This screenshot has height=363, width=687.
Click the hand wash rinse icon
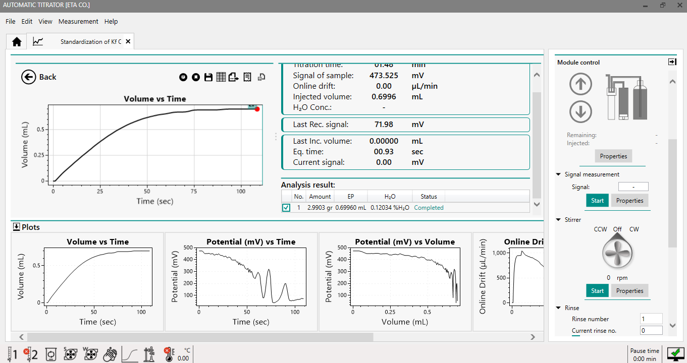[110, 354]
